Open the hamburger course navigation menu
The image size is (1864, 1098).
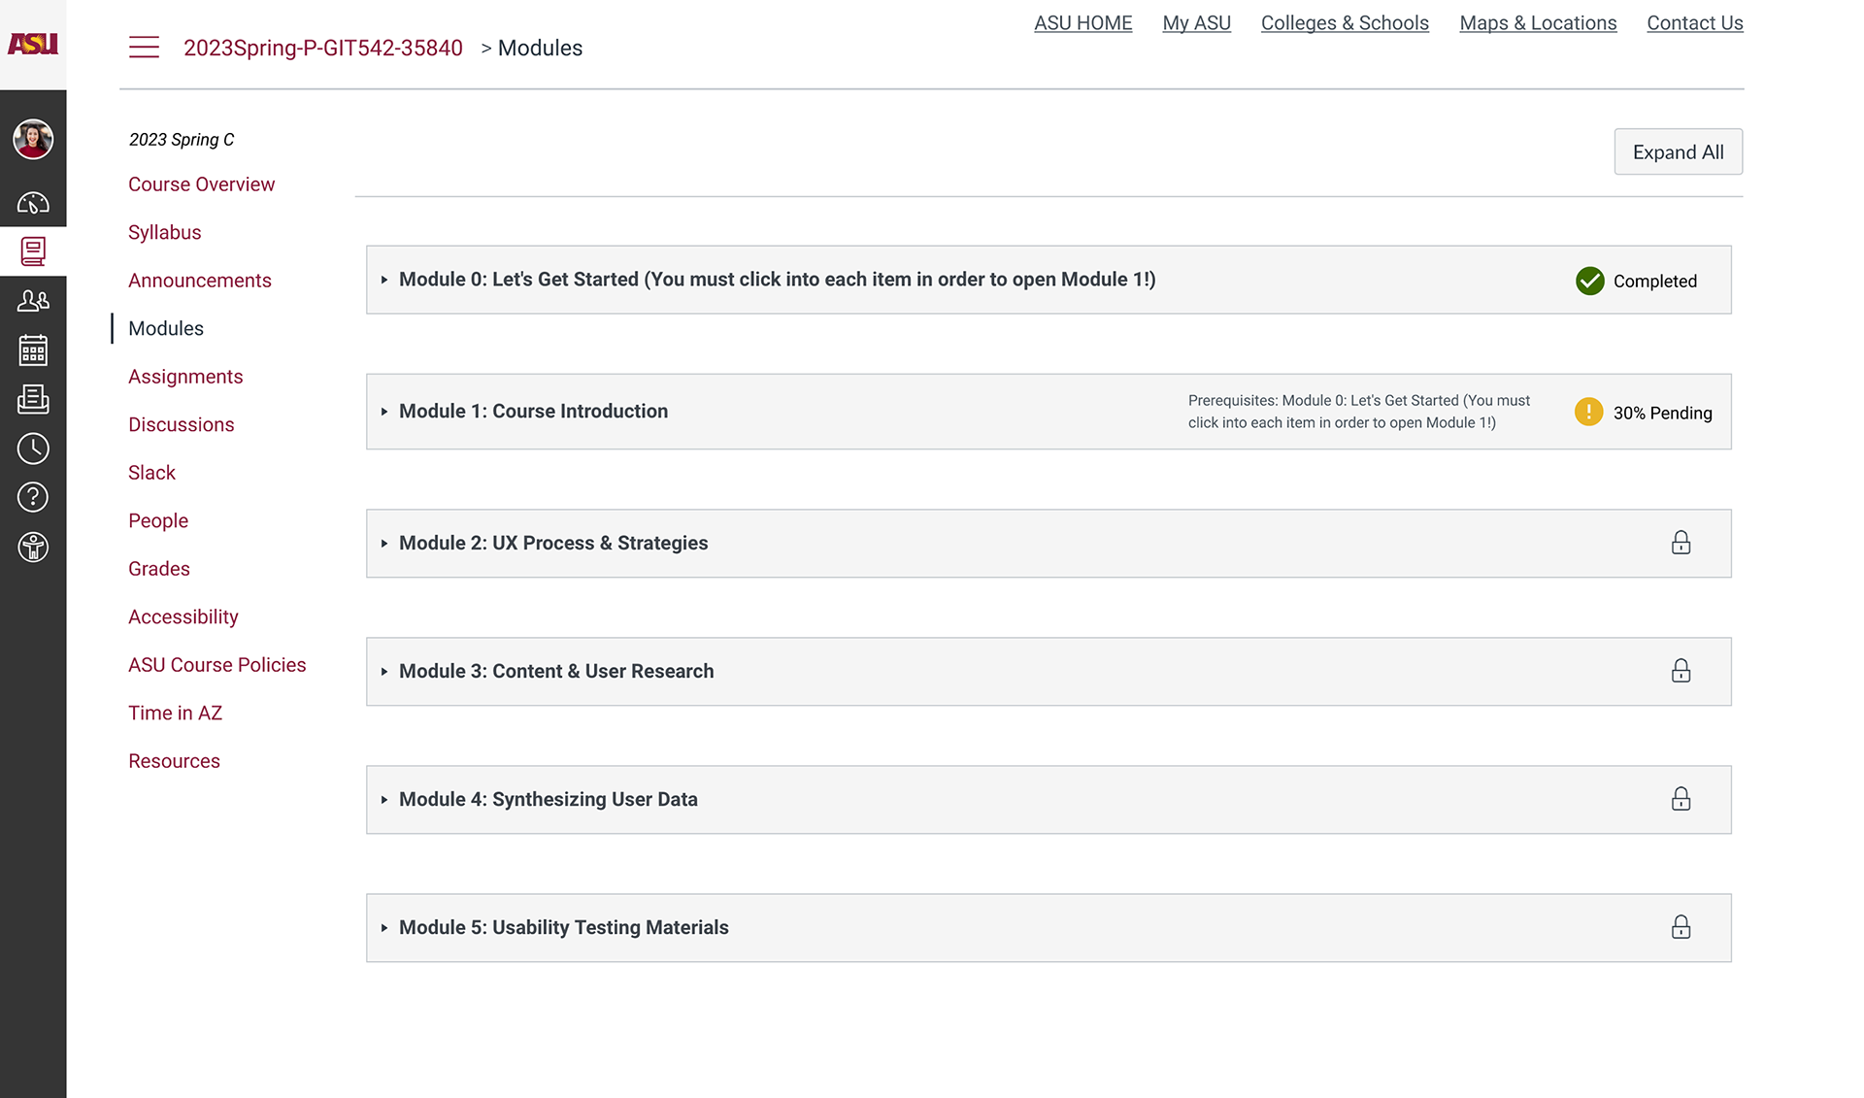[x=144, y=47]
